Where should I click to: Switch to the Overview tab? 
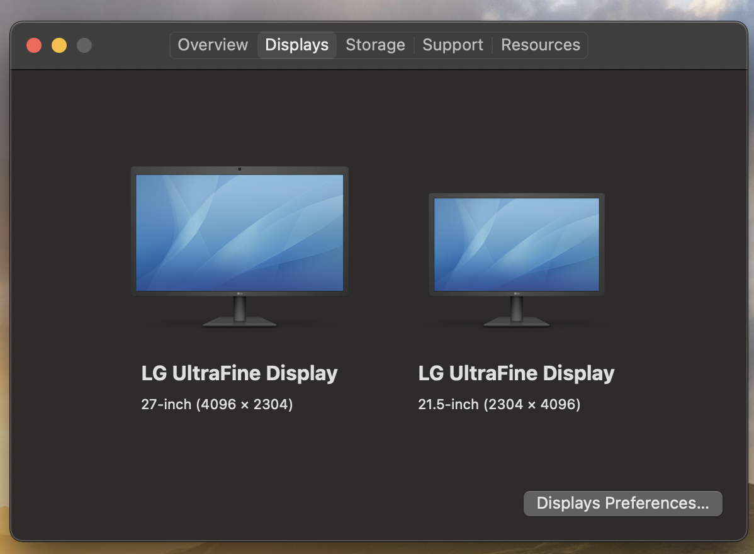[x=213, y=45]
